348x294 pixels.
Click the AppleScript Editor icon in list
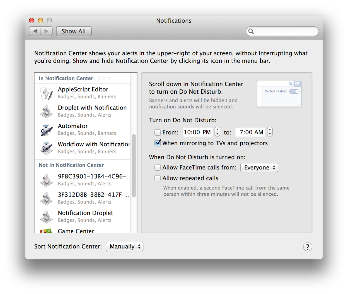(x=46, y=93)
